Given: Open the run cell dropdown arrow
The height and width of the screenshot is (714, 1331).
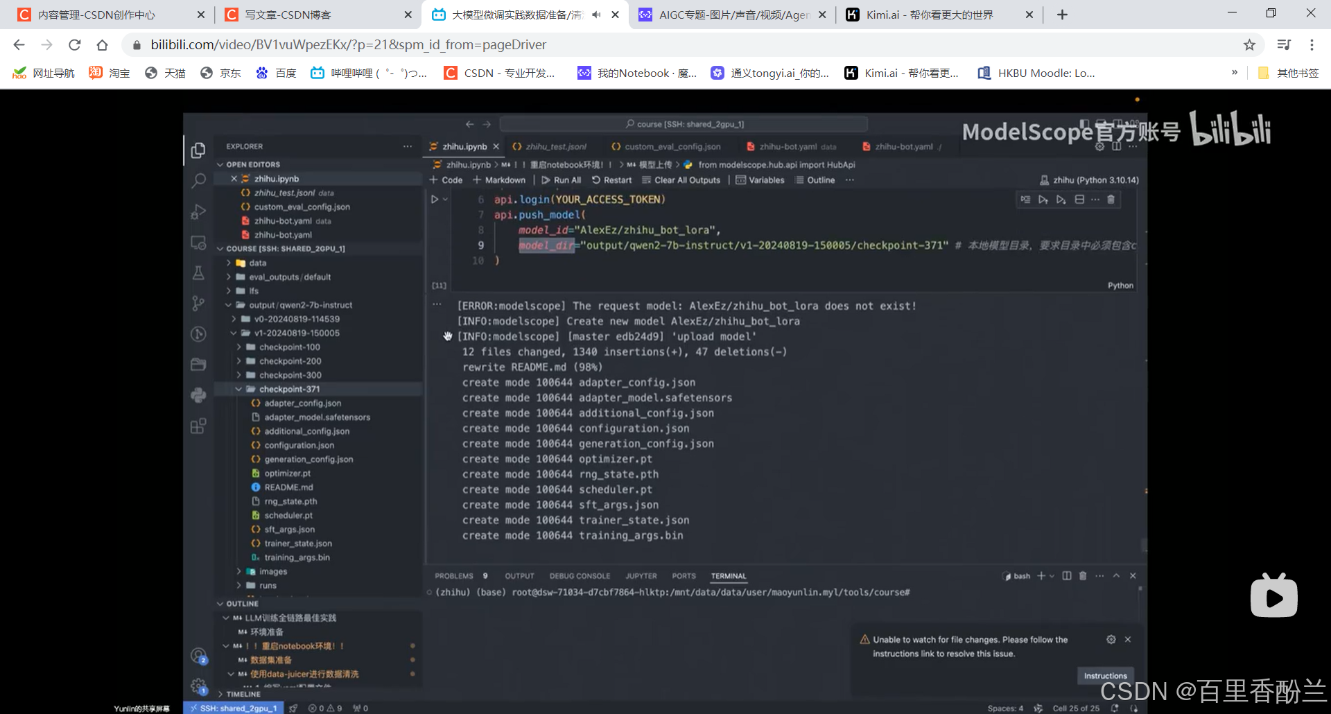Looking at the screenshot, I should pyautogui.click(x=446, y=200).
